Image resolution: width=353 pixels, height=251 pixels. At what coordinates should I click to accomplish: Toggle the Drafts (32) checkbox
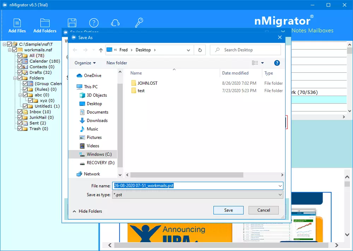20,72
